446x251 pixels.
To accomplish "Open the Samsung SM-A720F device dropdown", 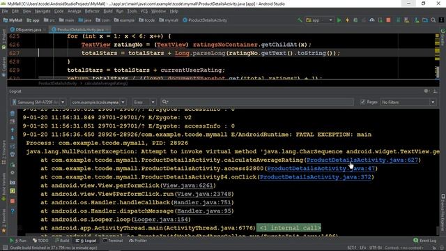I will click(38, 102).
